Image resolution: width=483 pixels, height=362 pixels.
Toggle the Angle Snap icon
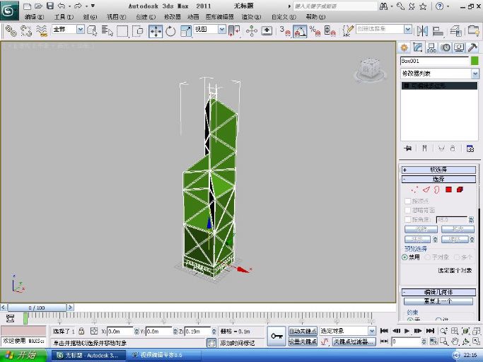point(300,31)
